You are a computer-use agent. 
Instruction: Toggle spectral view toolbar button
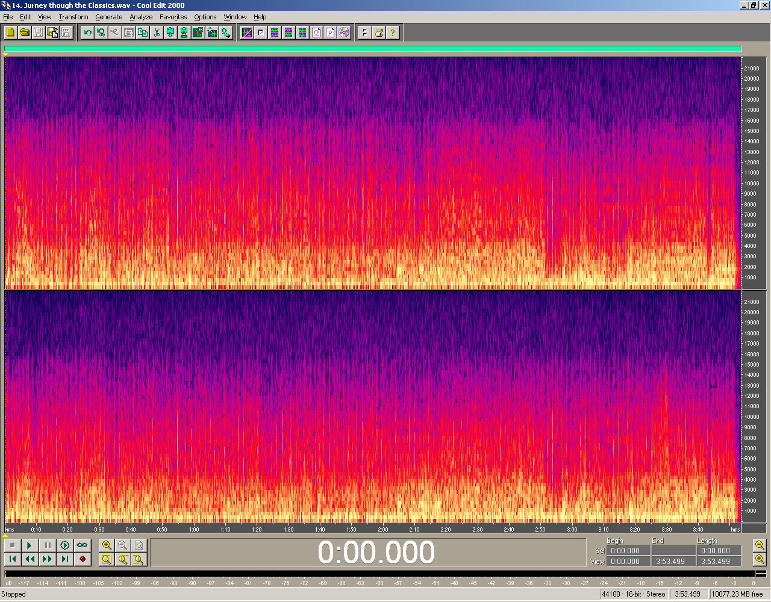pyautogui.click(x=247, y=33)
